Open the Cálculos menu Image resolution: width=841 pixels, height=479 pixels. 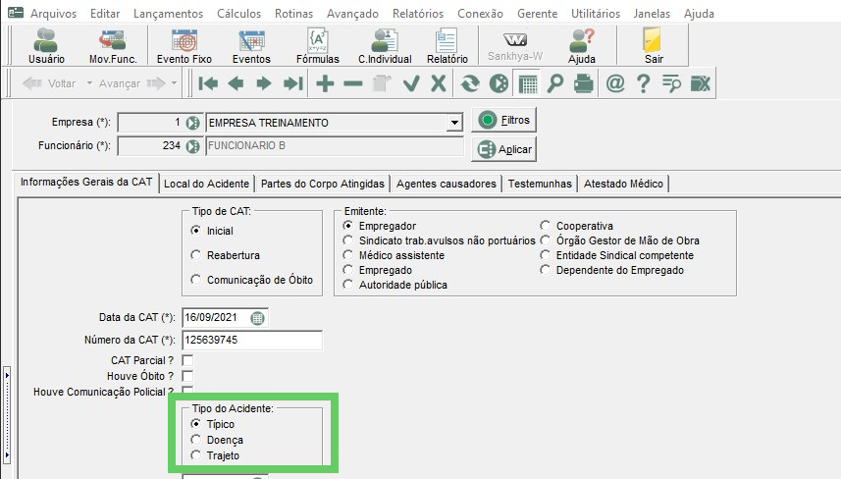[x=239, y=14]
